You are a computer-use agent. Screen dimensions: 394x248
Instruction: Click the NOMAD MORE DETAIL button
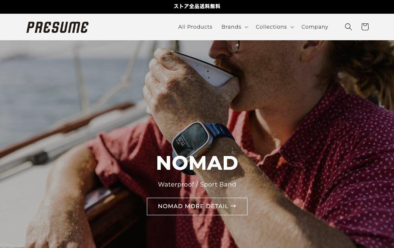197,206
